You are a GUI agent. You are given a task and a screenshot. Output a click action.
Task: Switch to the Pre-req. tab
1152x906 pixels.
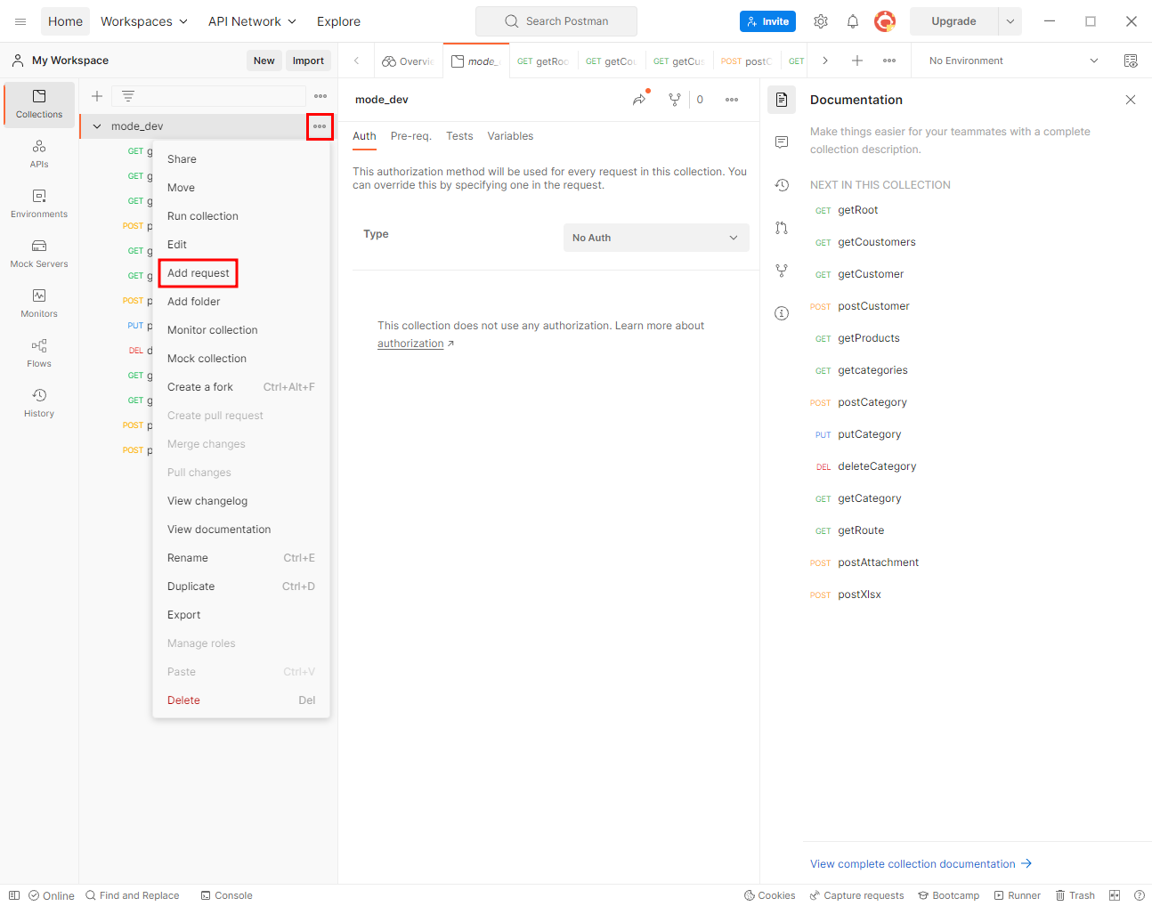(411, 136)
